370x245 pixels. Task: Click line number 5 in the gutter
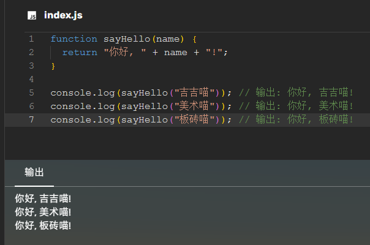[31, 92]
